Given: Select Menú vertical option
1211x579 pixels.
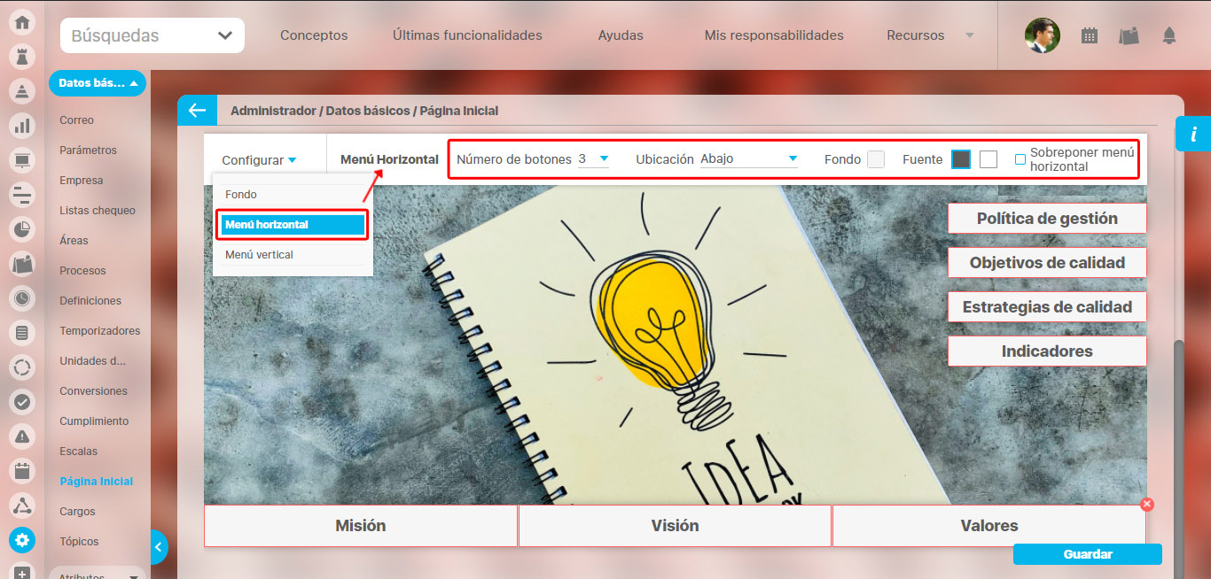Looking at the screenshot, I should (259, 255).
